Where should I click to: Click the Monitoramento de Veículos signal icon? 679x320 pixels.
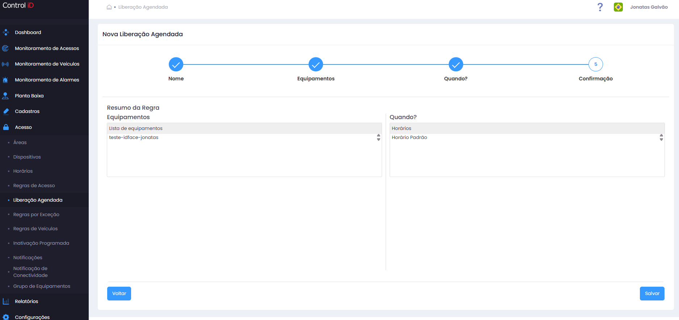[x=5, y=64]
